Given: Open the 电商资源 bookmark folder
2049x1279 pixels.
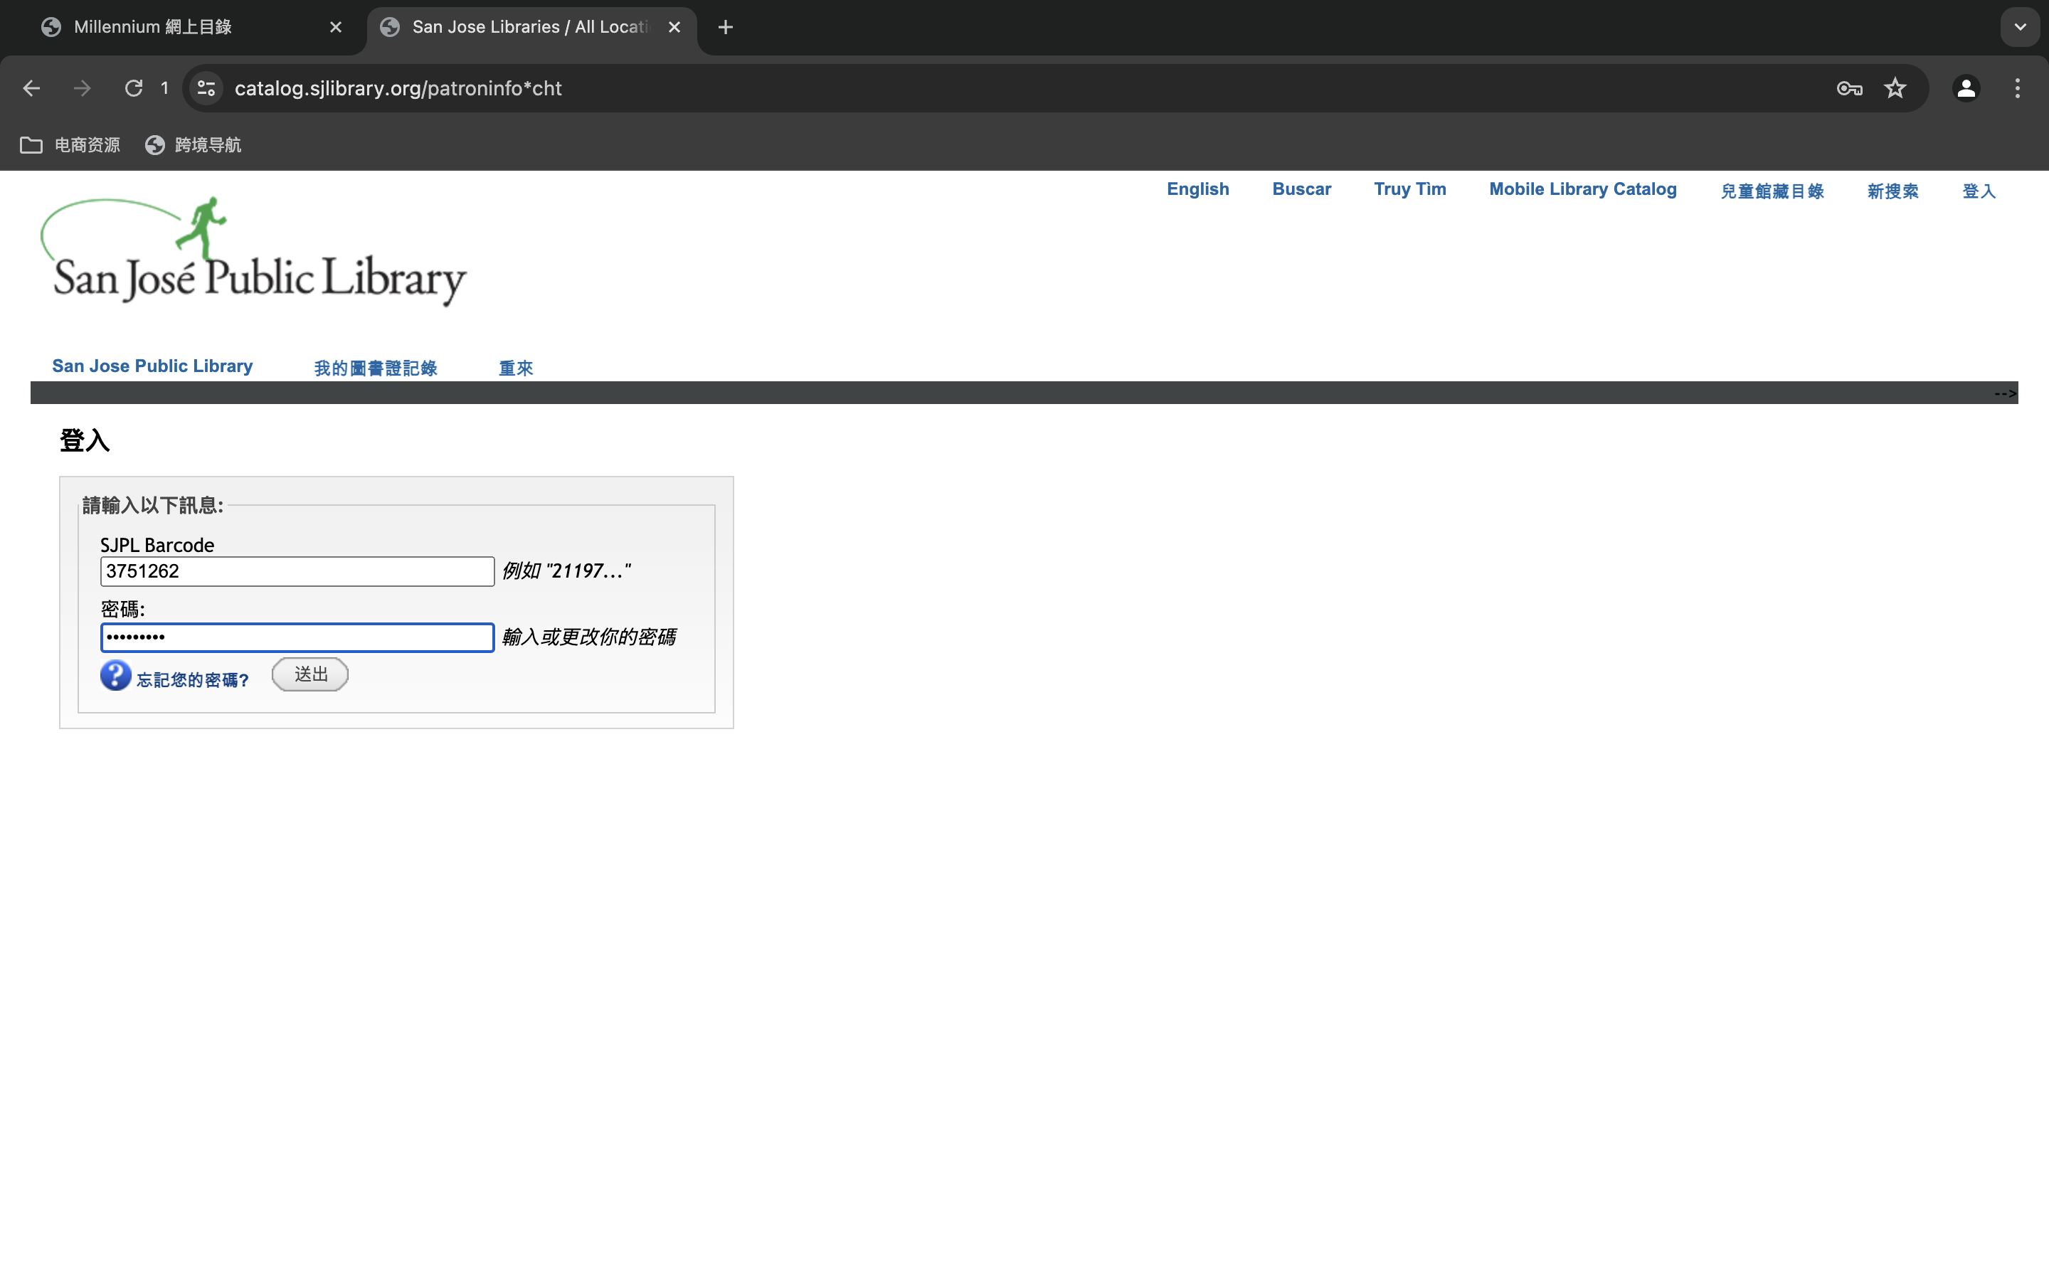Looking at the screenshot, I should [70, 146].
